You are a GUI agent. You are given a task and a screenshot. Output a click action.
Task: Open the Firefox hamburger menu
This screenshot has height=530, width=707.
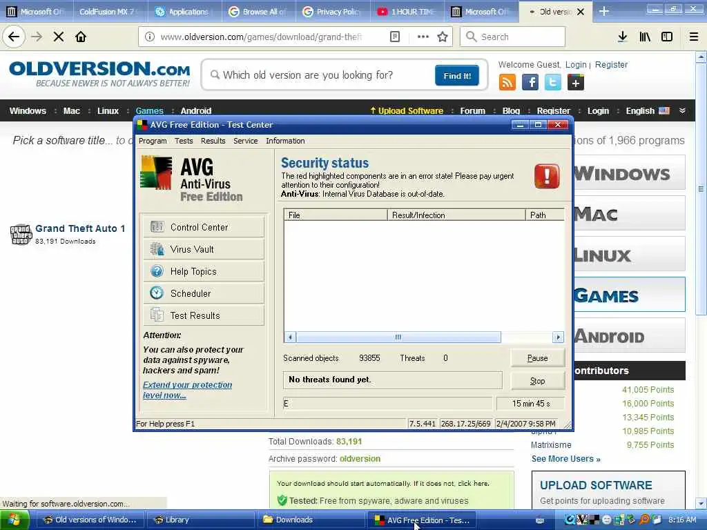click(x=694, y=37)
